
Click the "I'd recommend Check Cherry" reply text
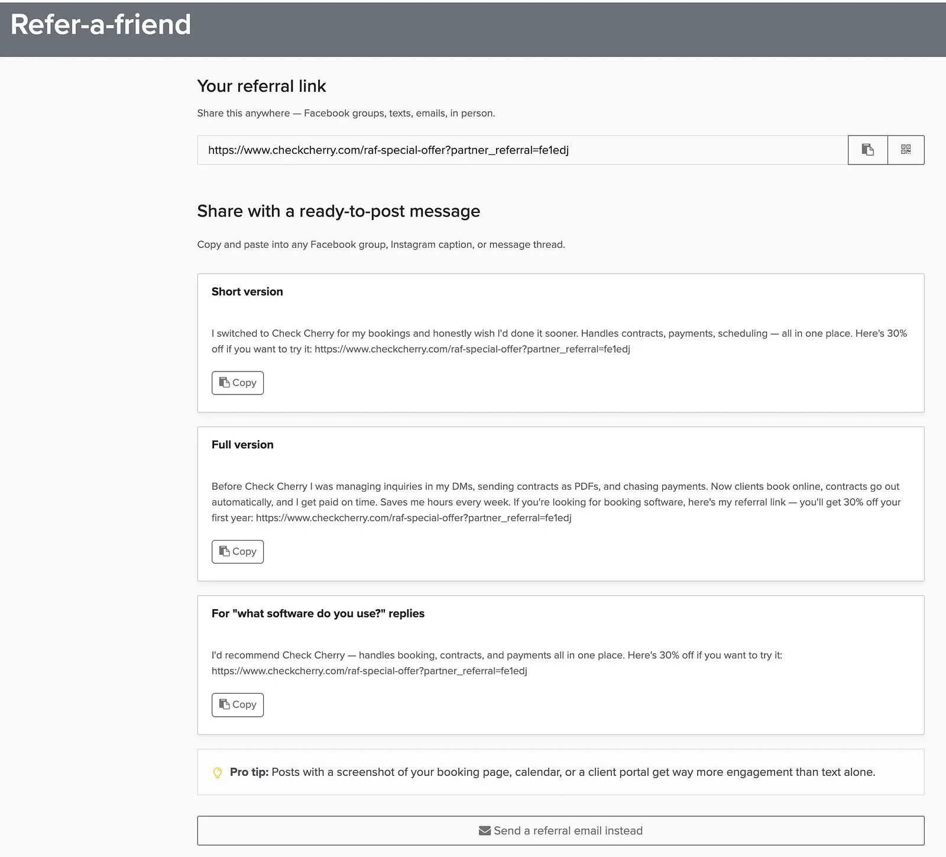point(497,663)
